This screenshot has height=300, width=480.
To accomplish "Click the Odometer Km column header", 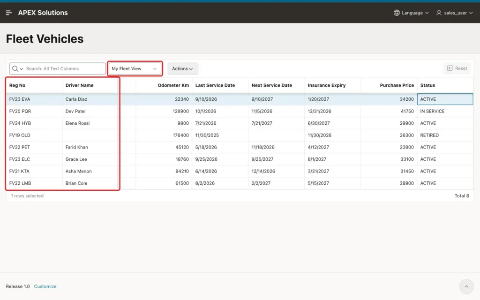I will click(173, 85).
